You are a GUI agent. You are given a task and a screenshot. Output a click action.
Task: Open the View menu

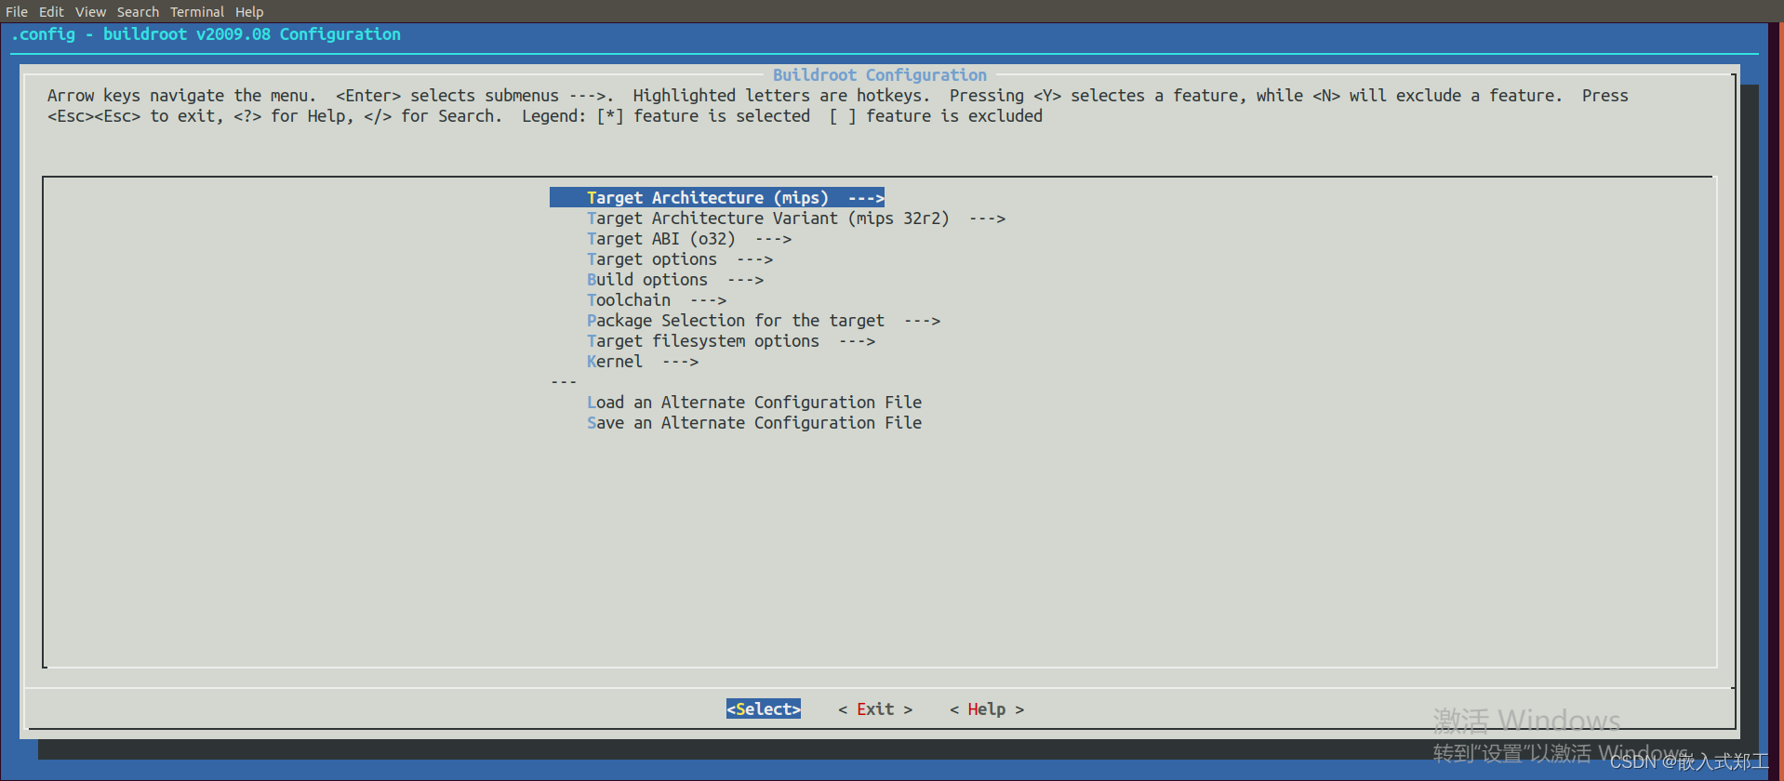[90, 11]
